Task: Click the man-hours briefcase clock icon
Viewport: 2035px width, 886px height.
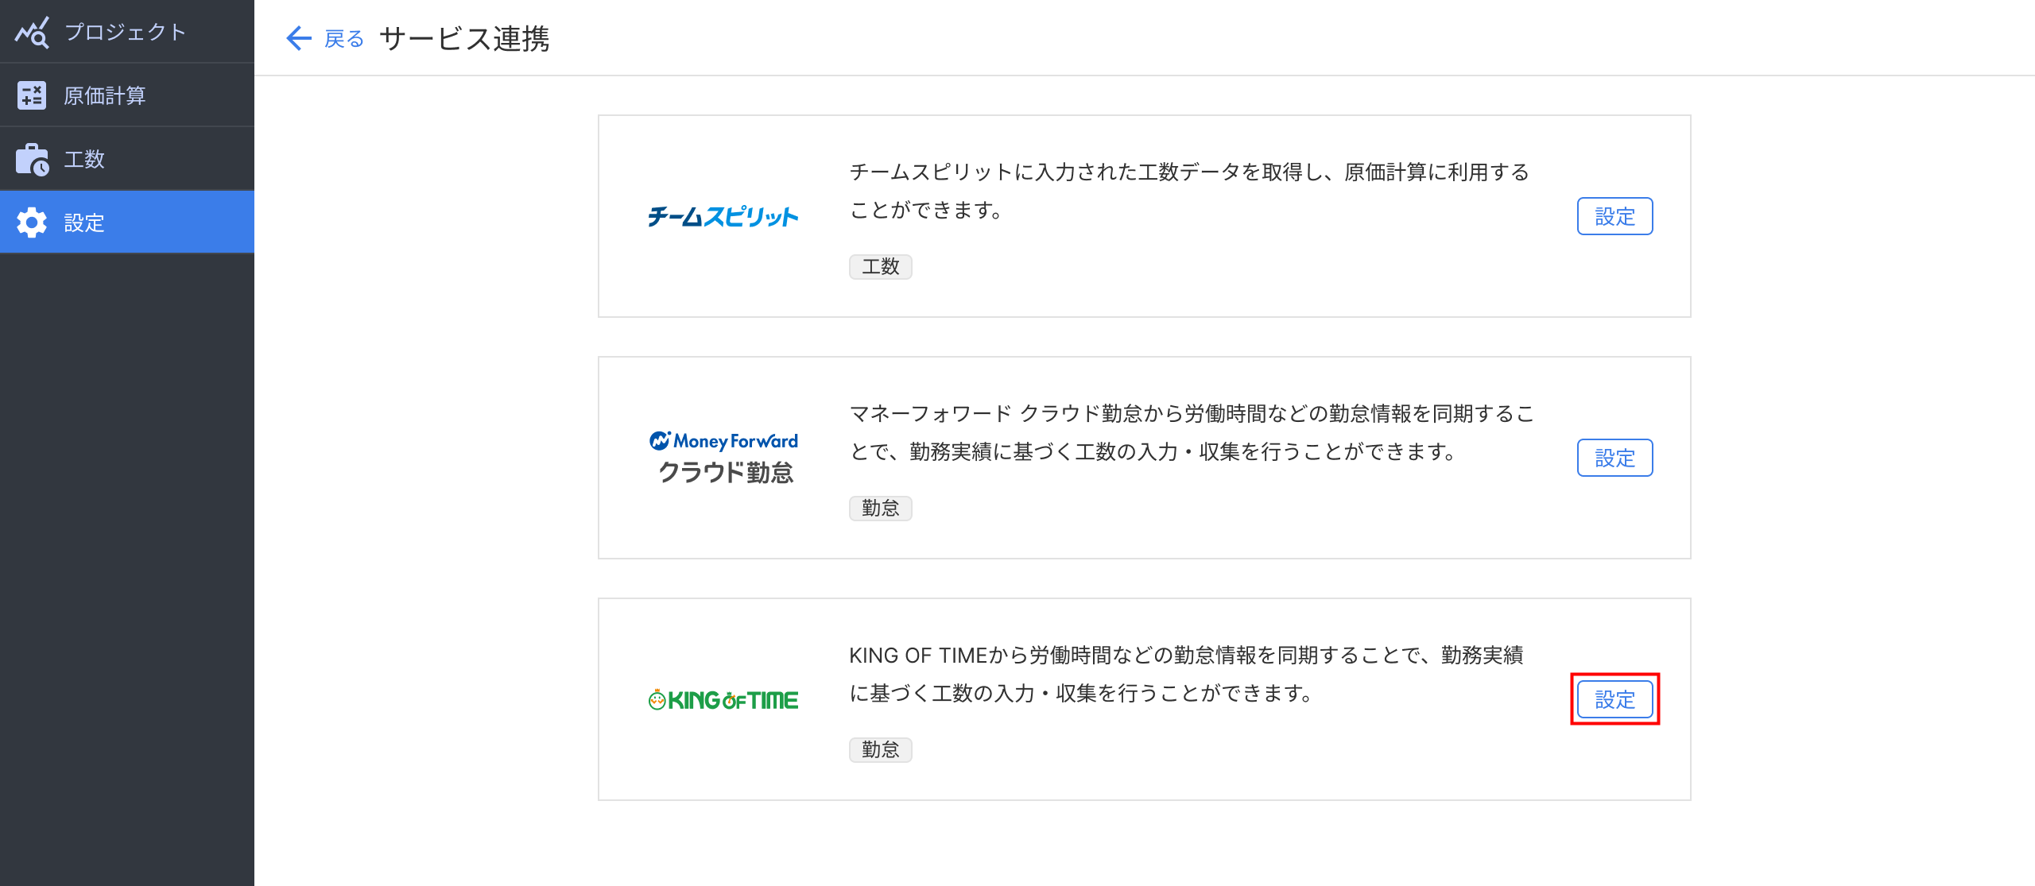Action: pos(32,159)
